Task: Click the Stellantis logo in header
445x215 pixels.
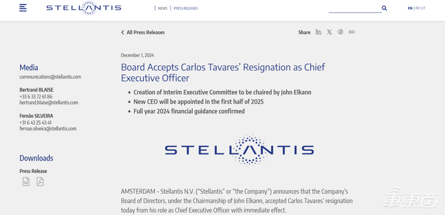Action: [x=84, y=8]
